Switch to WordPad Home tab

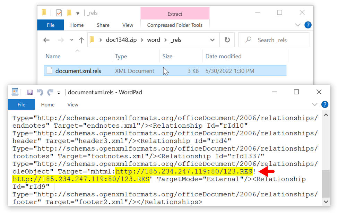(47, 105)
